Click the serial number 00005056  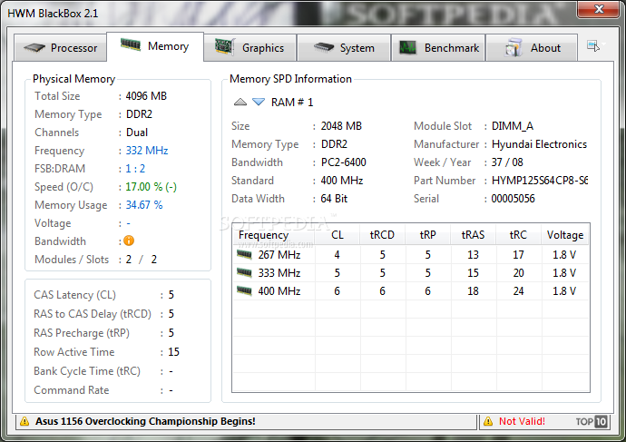point(513,199)
